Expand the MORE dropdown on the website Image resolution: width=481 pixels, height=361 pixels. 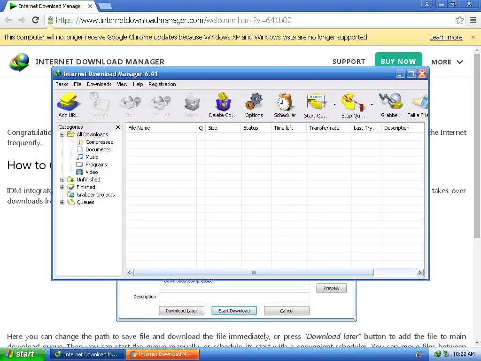[x=447, y=62]
